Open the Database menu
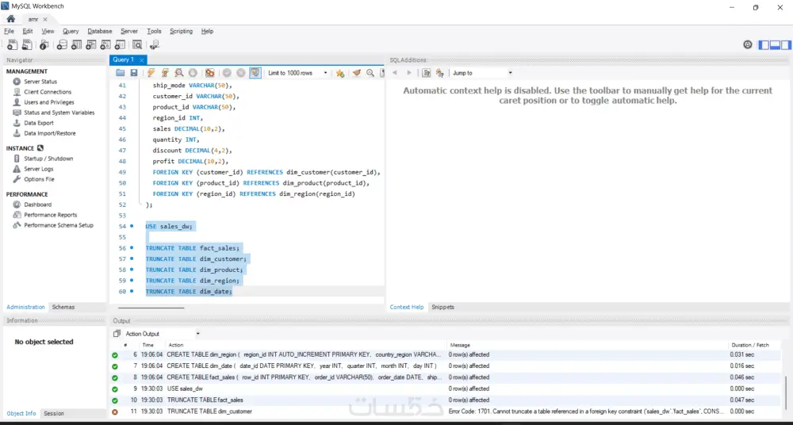The height and width of the screenshot is (425, 793). pyautogui.click(x=100, y=32)
